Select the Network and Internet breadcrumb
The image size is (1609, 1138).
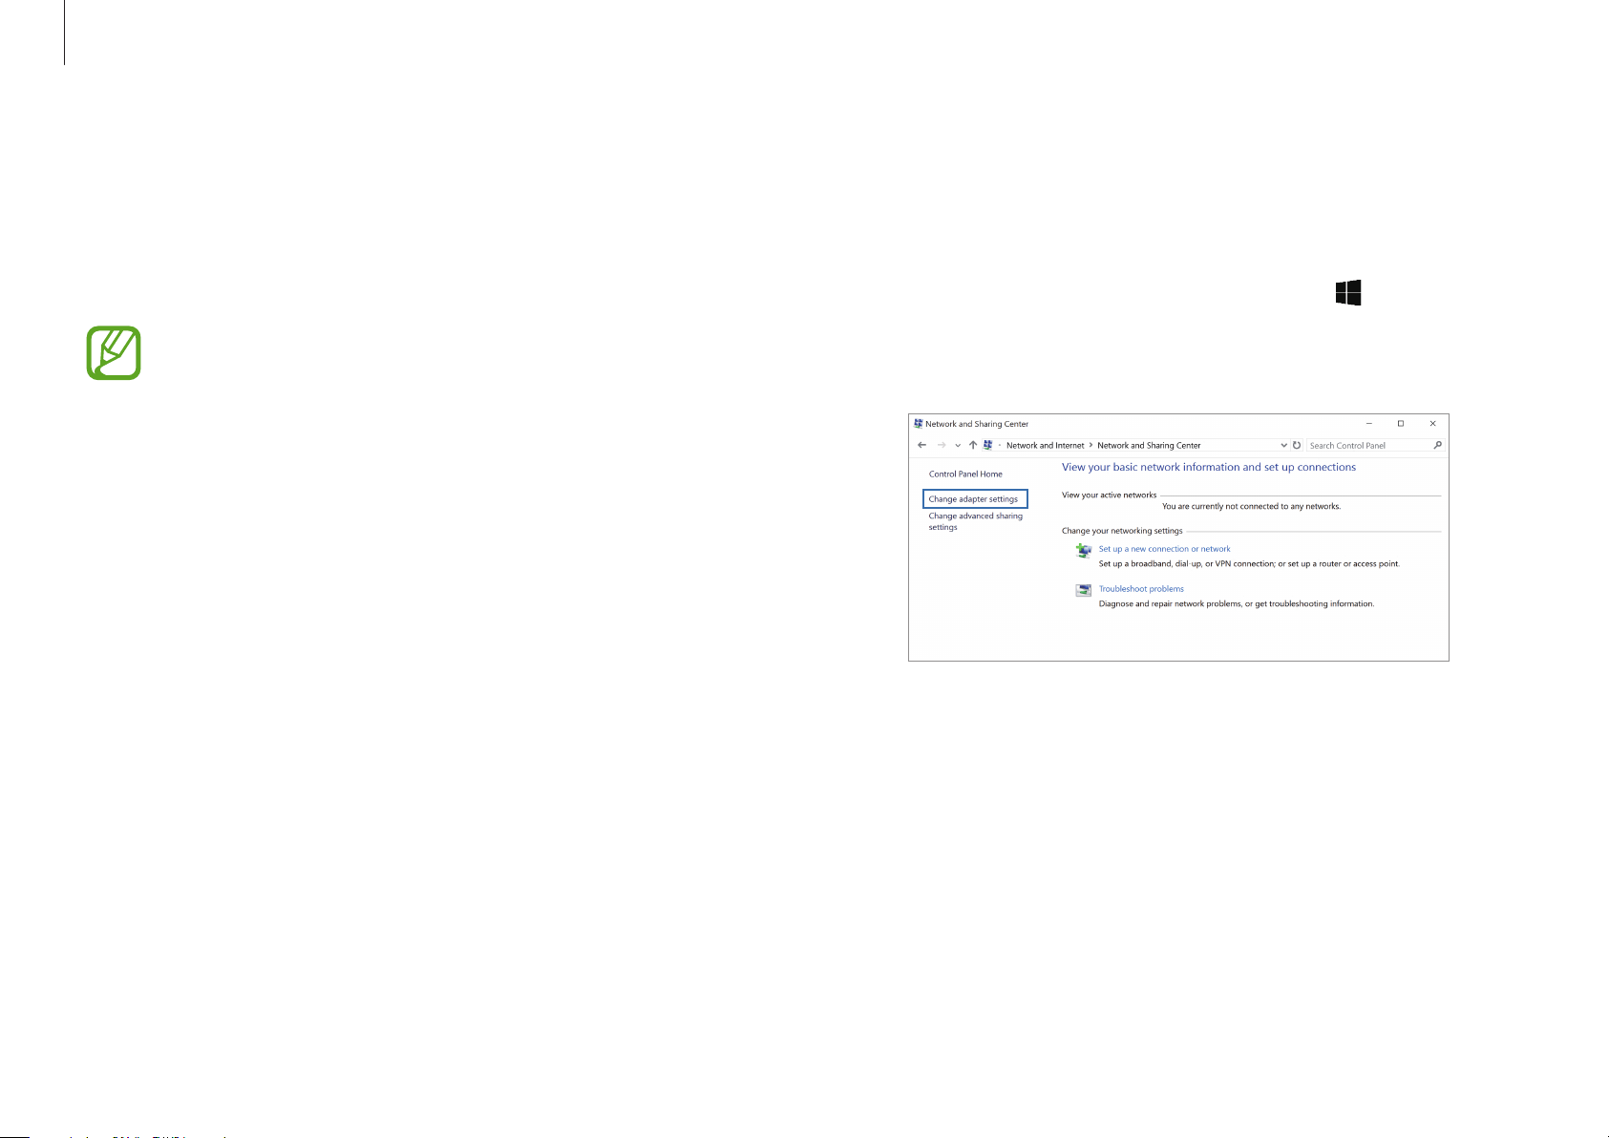click(1046, 446)
